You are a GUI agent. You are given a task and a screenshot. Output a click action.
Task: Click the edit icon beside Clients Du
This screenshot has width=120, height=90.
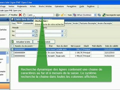point(65,31)
